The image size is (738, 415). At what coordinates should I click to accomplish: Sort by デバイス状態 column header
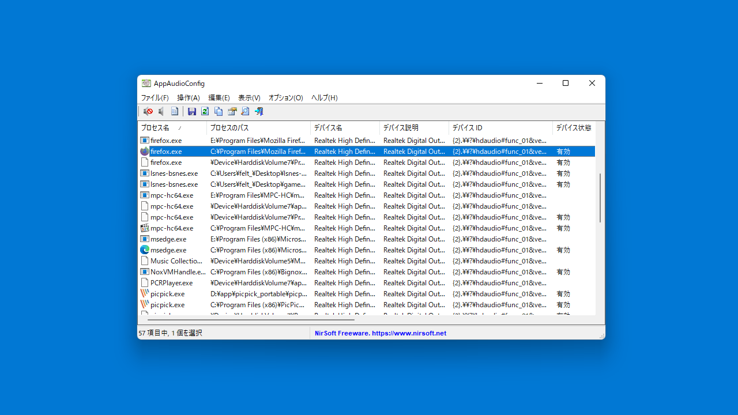[x=574, y=127]
